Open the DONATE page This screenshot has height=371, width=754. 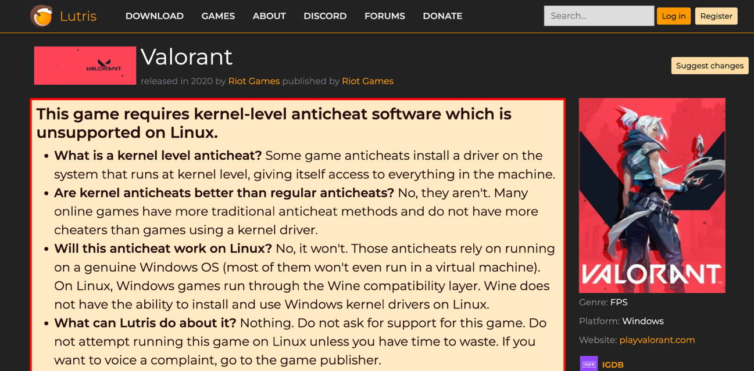click(442, 16)
